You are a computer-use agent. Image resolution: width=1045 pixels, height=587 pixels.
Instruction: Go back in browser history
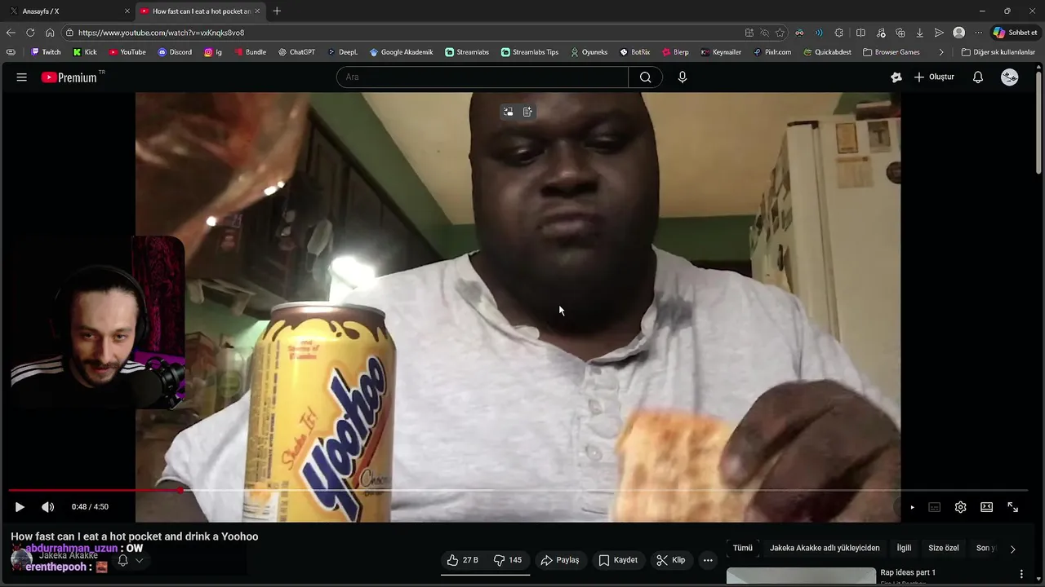tap(11, 33)
